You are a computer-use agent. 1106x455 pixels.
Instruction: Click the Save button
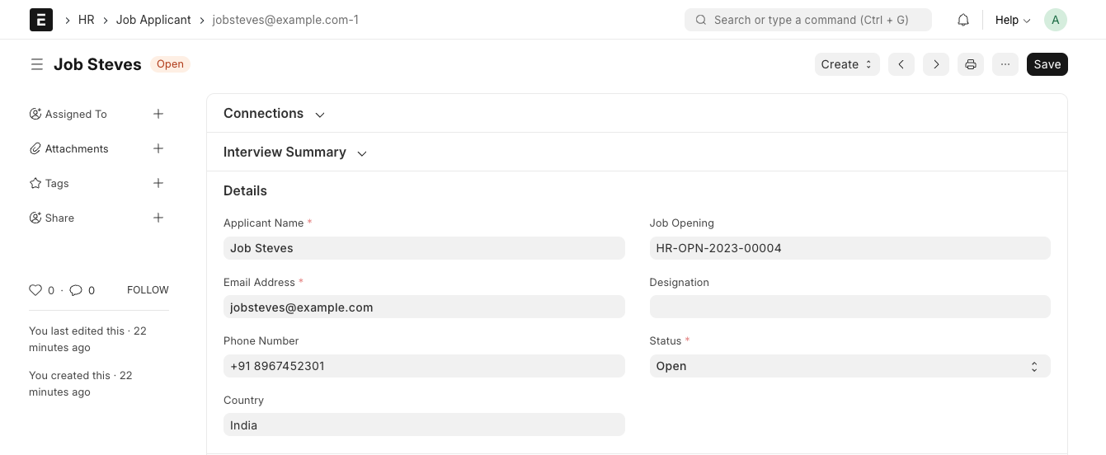pos(1047,64)
